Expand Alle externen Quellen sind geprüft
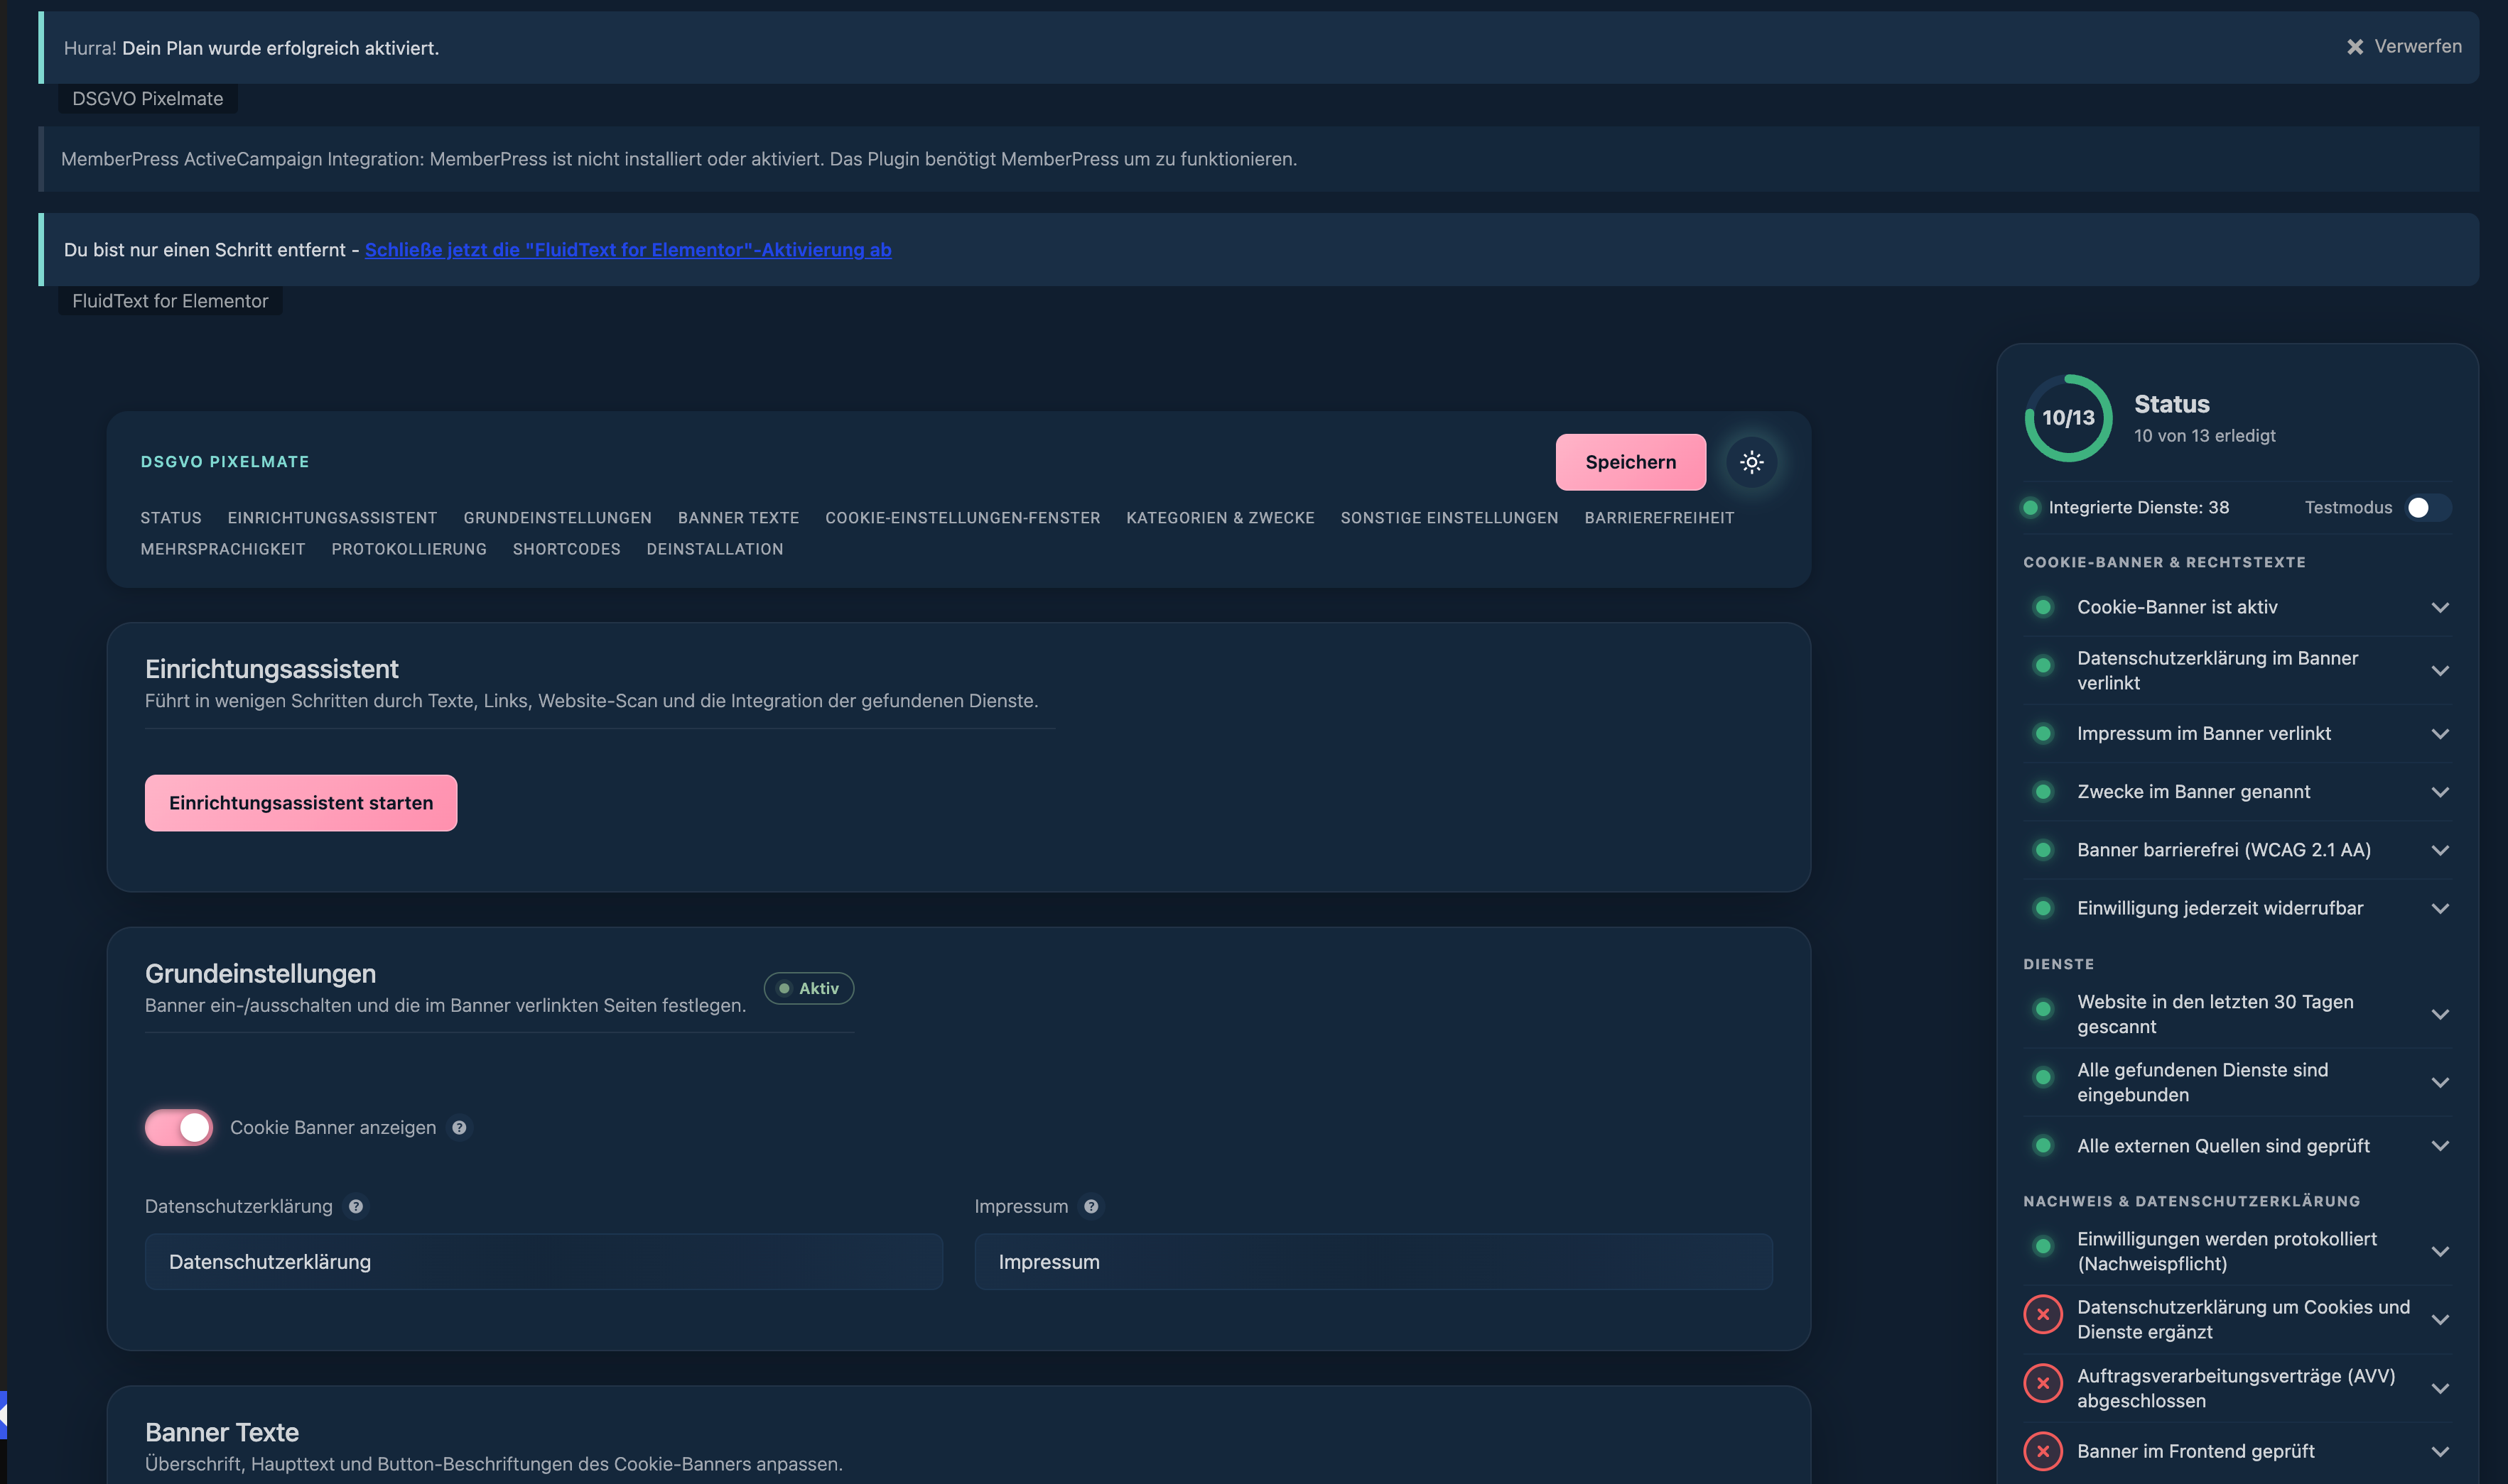Viewport: 2508px width, 1484px height. (2440, 1146)
